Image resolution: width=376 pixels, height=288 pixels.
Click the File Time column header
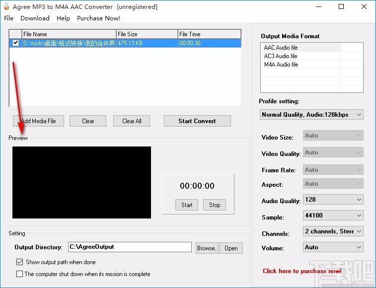(x=209, y=34)
